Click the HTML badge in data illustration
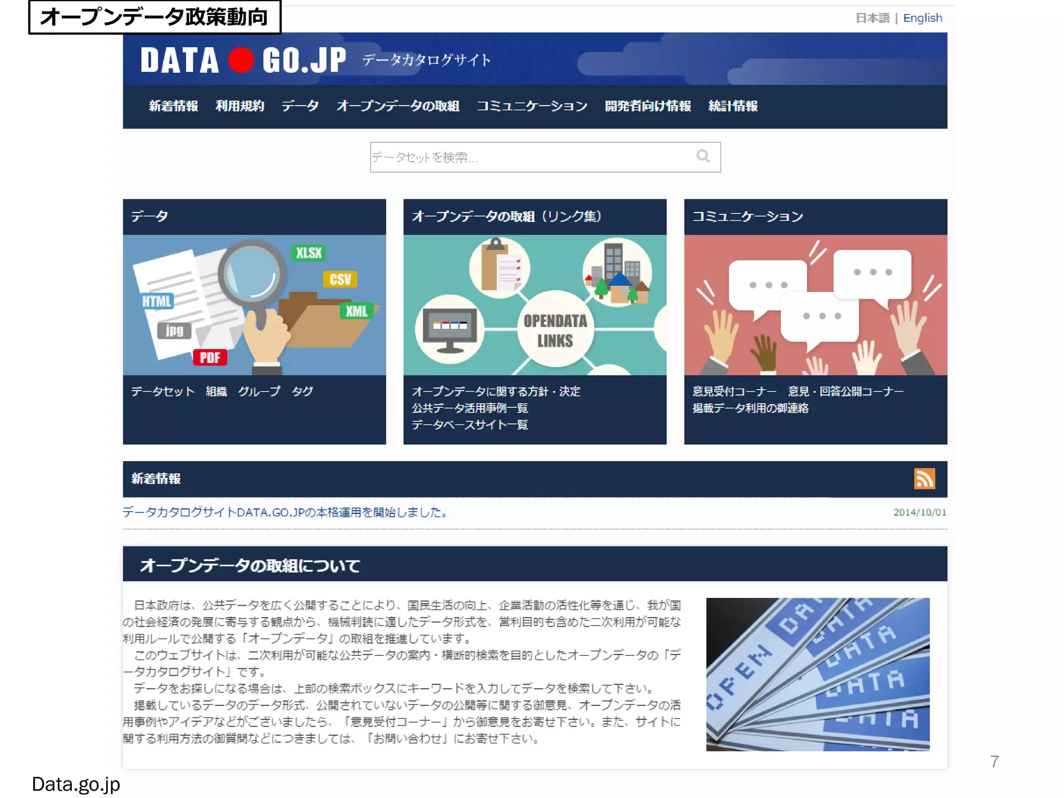1064x798 pixels. 157,301
